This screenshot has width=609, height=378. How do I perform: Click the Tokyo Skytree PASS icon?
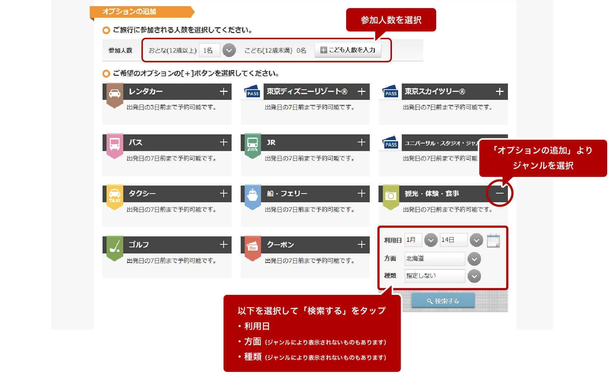[x=390, y=92]
